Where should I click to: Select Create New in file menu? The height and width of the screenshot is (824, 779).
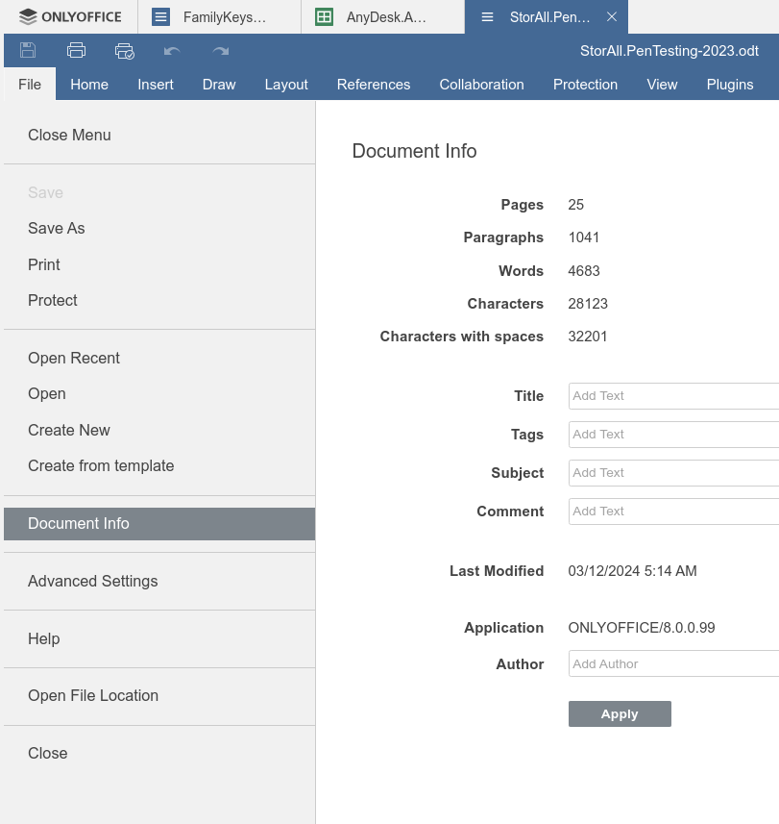(159, 430)
